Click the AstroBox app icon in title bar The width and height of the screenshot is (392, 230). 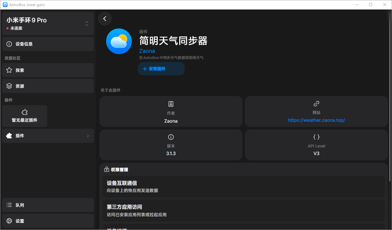click(x=5, y=5)
